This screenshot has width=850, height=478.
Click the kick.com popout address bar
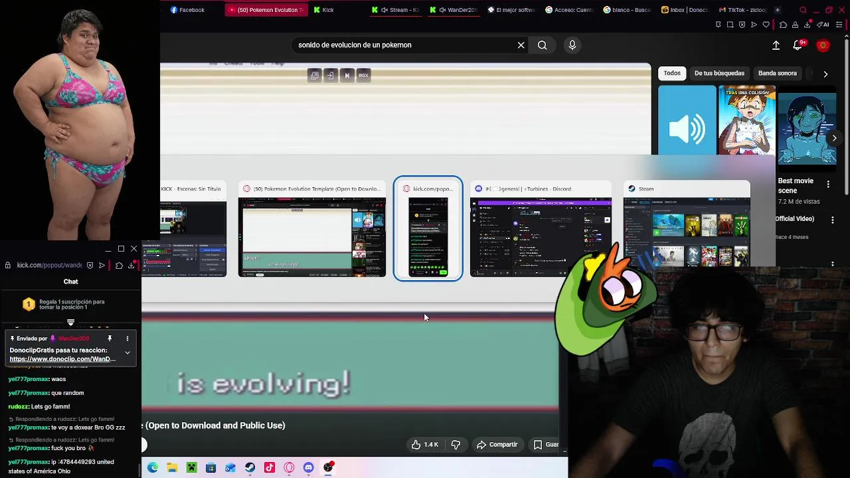pos(50,266)
